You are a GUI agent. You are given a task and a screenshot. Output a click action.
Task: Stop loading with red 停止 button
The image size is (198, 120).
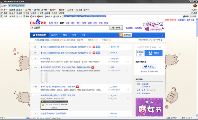point(33,16)
